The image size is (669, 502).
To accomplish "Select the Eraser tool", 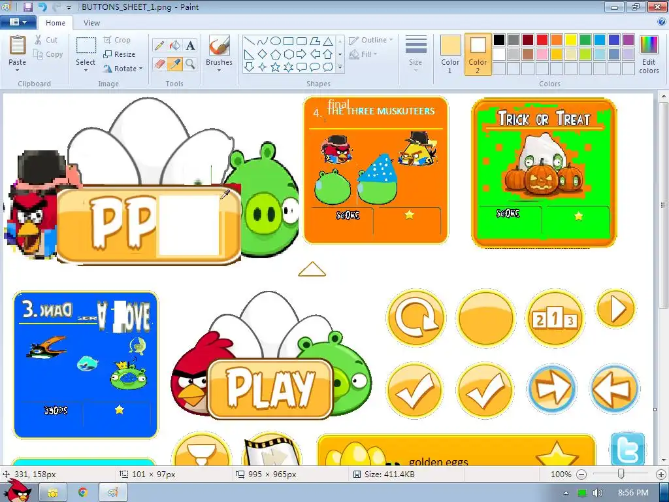I will (x=159, y=64).
